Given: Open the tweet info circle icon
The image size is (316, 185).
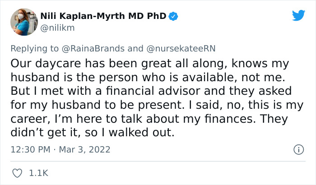Looking at the screenshot, I should (x=298, y=149).
